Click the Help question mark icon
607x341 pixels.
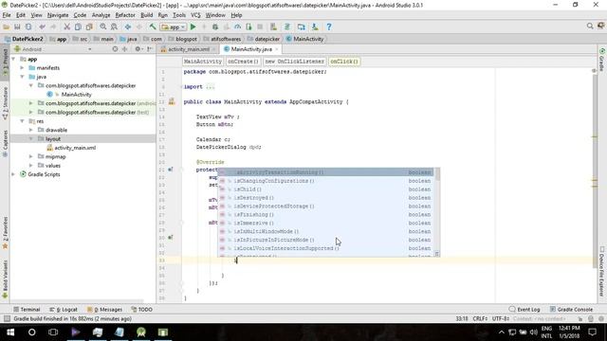click(x=329, y=27)
